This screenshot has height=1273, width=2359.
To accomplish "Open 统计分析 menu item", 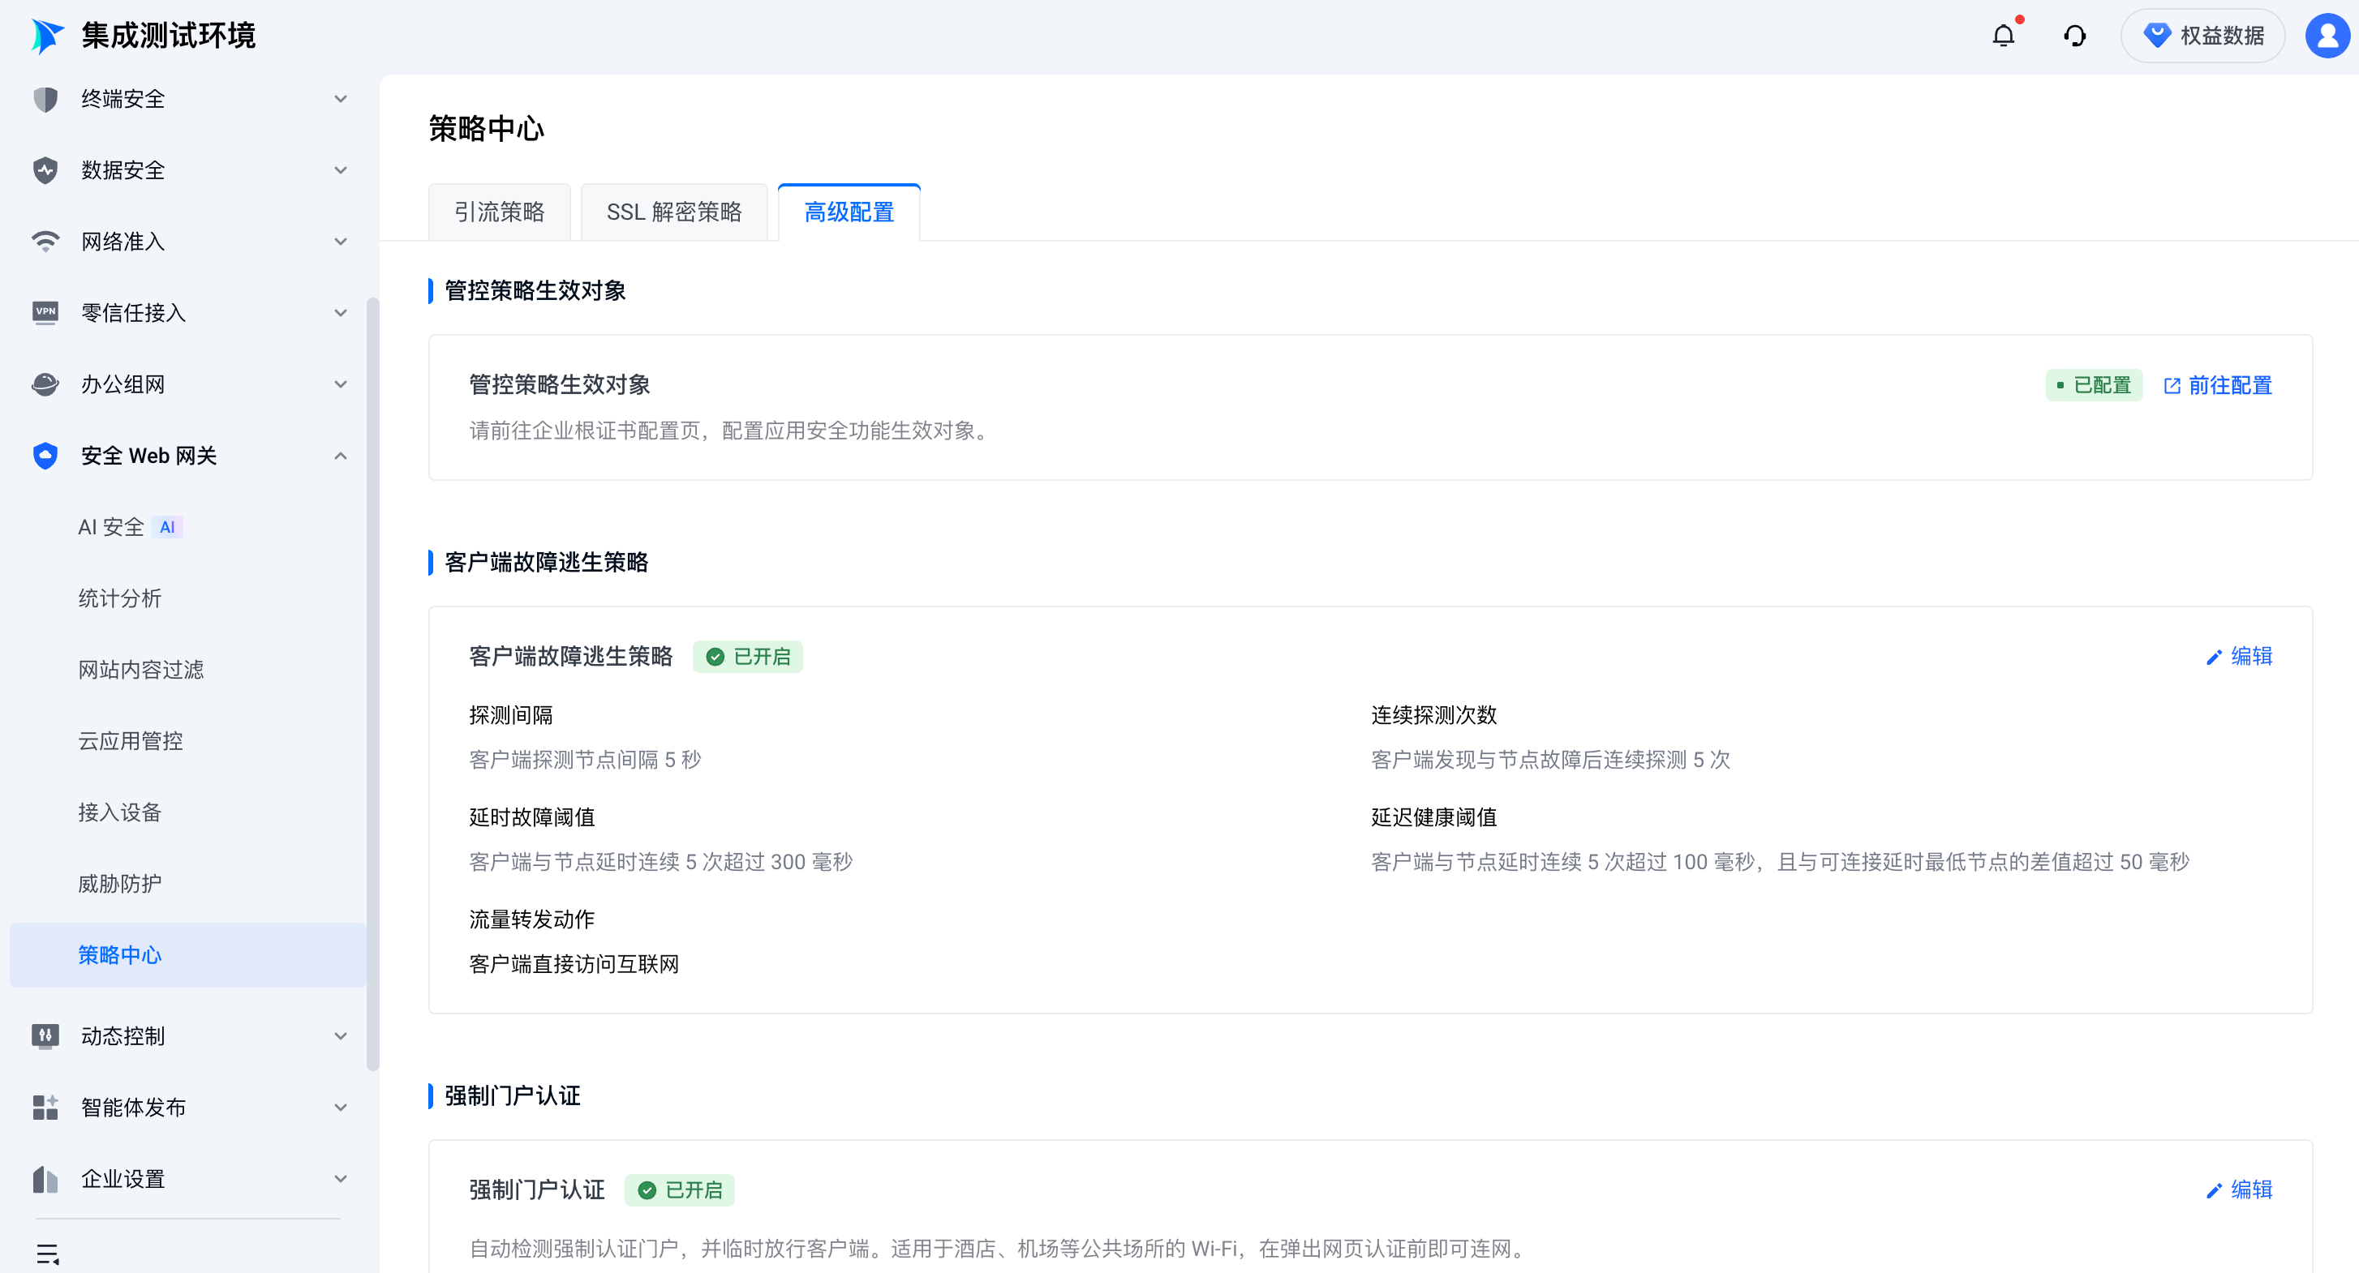I will (187, 598).
